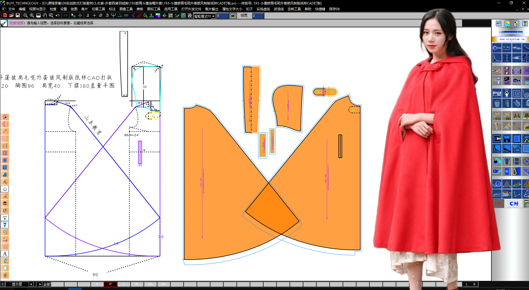Screen dimensions: 529x290
Task: Click the sewing machine icon in right panel
Action: pyautogui.click(x=497, y=94)
